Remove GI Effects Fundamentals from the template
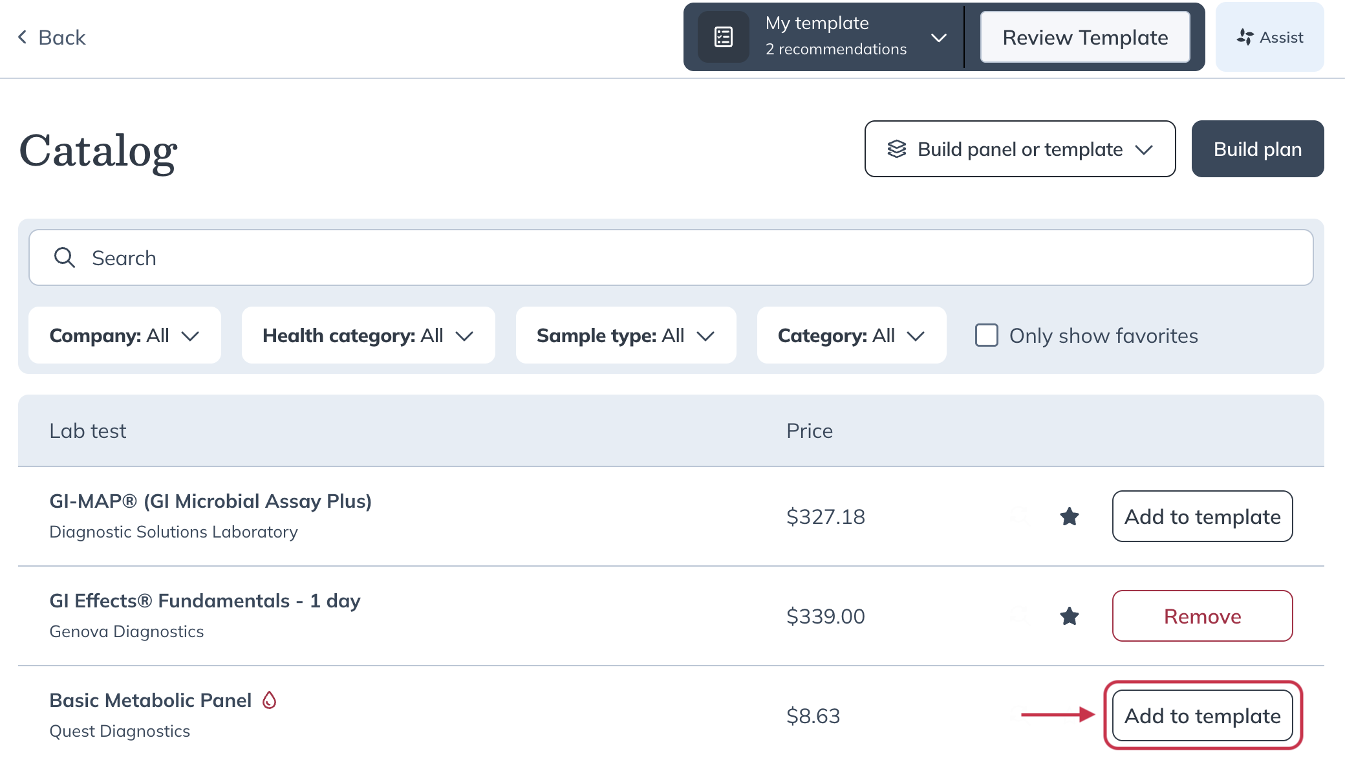 point(1201,616)
